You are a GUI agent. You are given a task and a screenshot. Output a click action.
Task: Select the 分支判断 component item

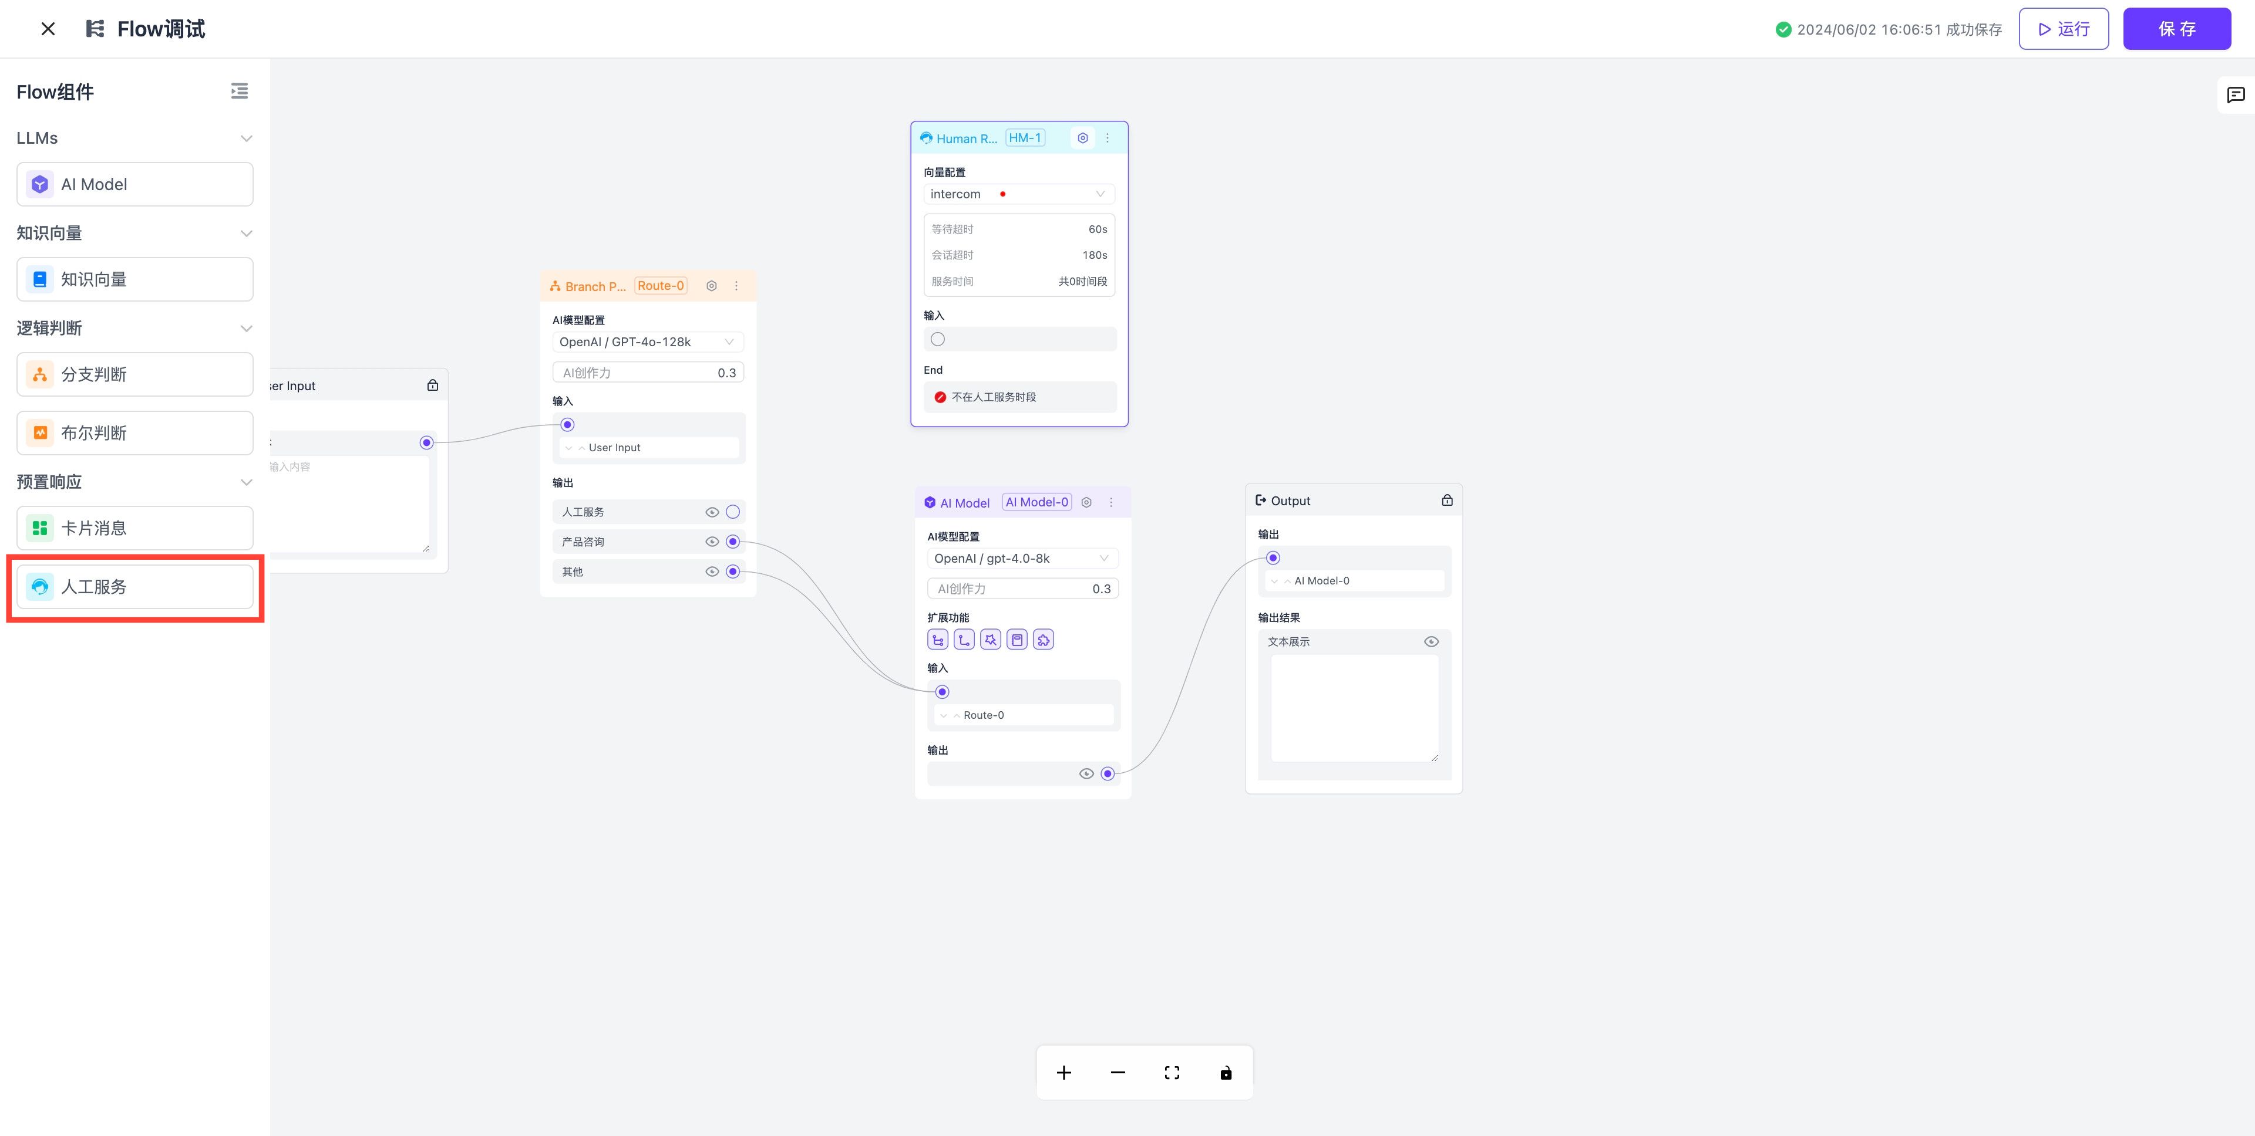click(x=135, y=375)
